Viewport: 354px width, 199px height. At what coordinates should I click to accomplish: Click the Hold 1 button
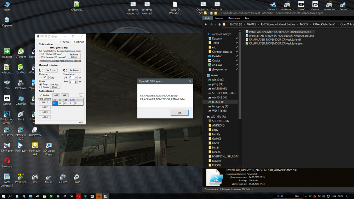tap(44, 102)
